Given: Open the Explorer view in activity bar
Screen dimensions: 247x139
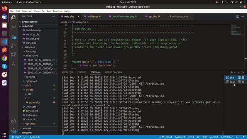Looking at the screenshot, I should (x=14, y=18).
